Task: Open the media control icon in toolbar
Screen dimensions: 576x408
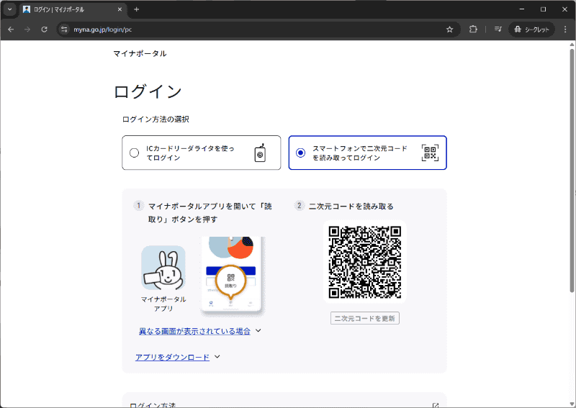Action: coord(498,29)
